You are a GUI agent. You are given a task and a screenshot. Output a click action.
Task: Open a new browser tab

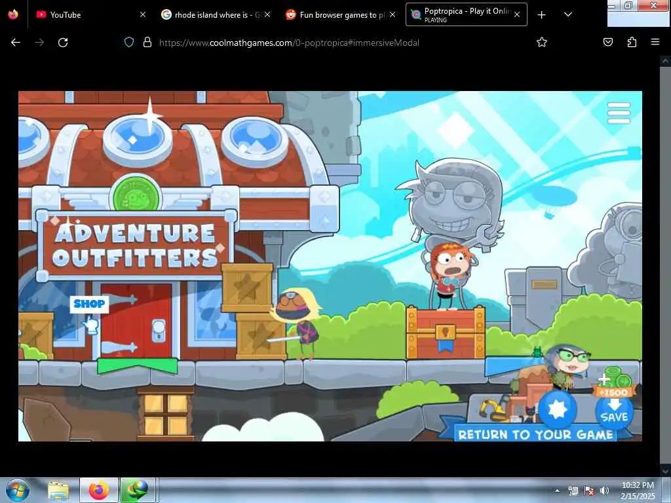[x=541, y=14]
